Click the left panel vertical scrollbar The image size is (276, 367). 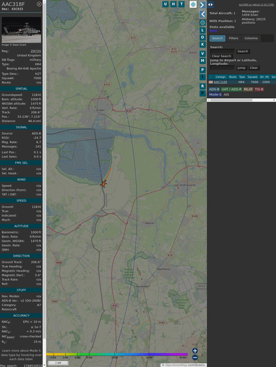coord(44,183)
